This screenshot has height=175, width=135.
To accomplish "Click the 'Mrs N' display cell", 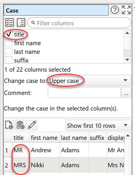I will tap(116, 165).
